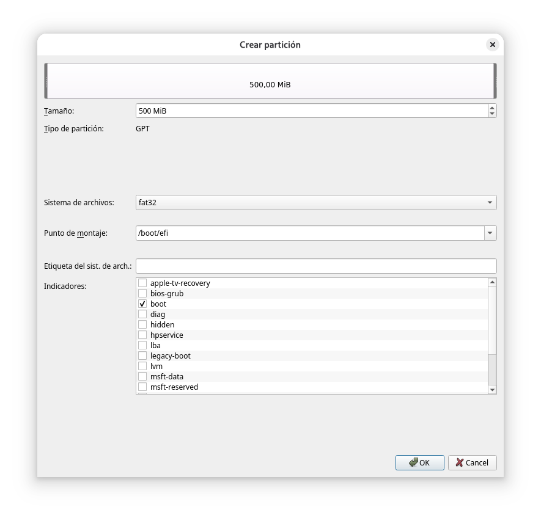The height and width of the screenshot is (518, 541).
Task: Enable the apple-tv-recovery flag checkbox
Action: pyautogui.click(x=142, y=283)
